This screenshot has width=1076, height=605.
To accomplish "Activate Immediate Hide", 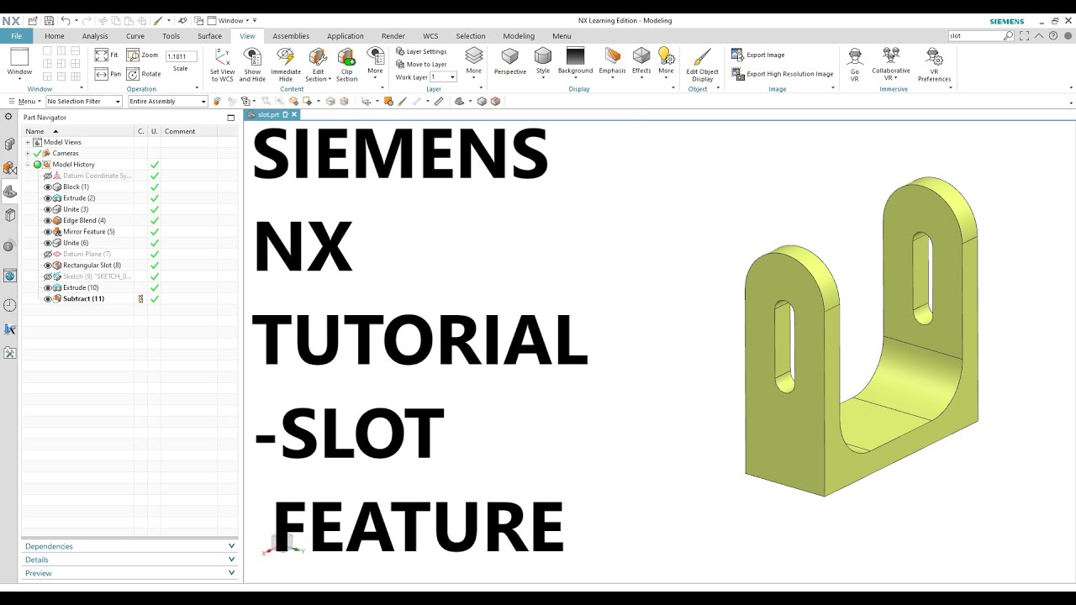I will (286, 65).
